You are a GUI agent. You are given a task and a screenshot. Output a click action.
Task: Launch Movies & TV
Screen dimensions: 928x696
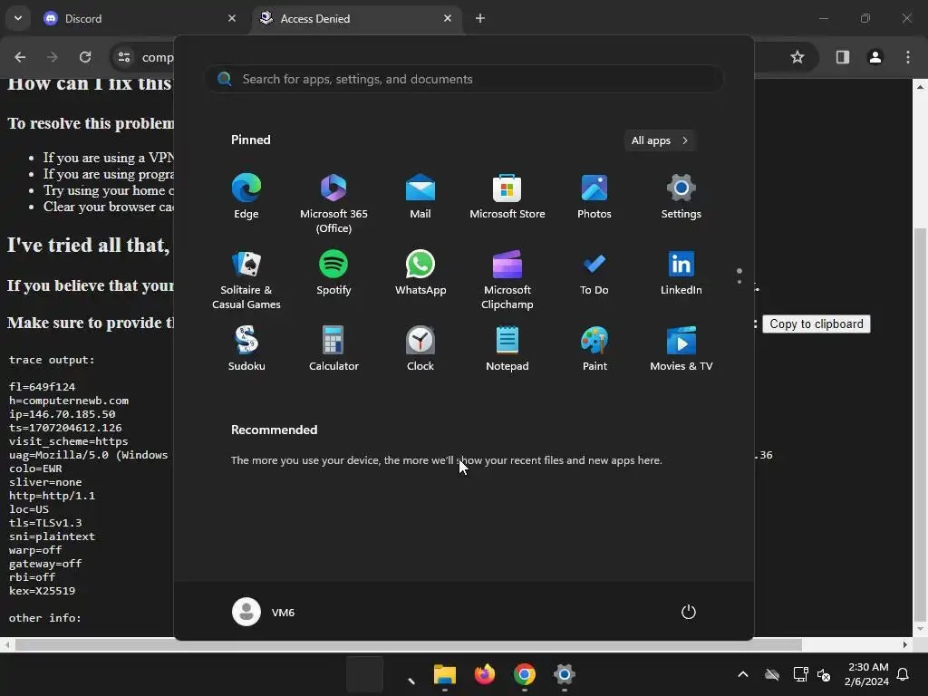pos(681,350)
